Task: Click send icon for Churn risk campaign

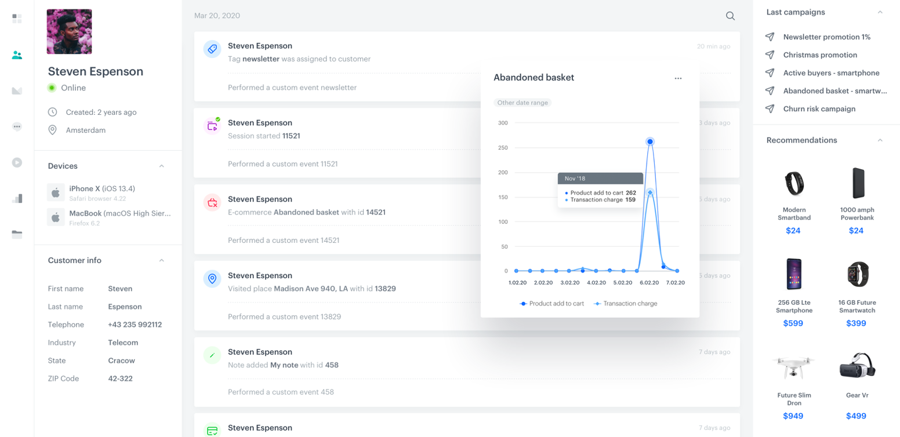Action: coord(770,108)
